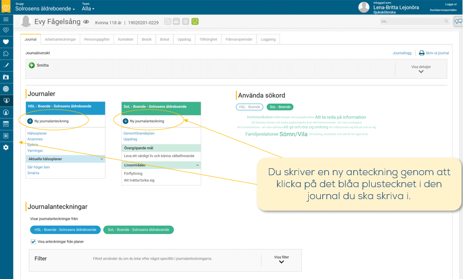463x279 pixels.
Task: Switch to the Arbetsanteckningar tab
Action: (60, 39)
